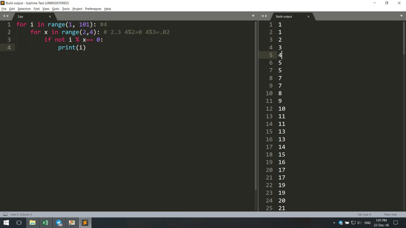Click output value 21 on Build output line 25

[282, 208]
